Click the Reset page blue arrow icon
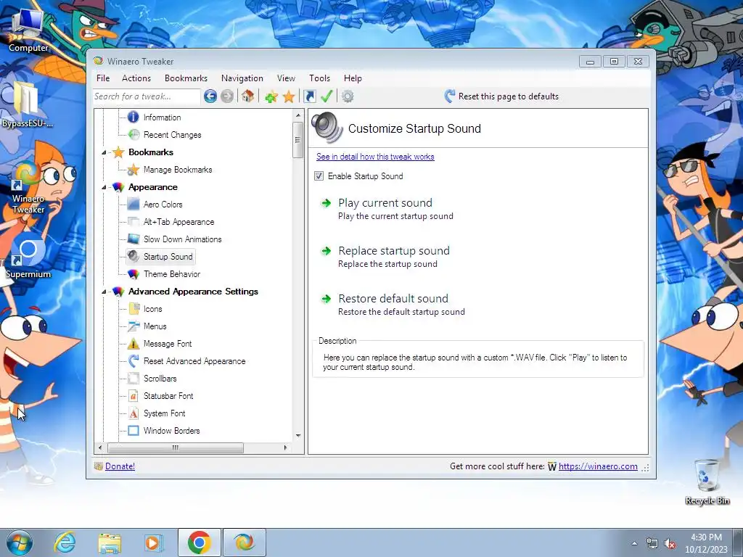This screenshot has width=743, height=557. point(450,96)
